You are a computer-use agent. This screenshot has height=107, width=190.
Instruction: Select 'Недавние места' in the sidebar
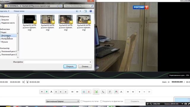click(x=8, y=23)
